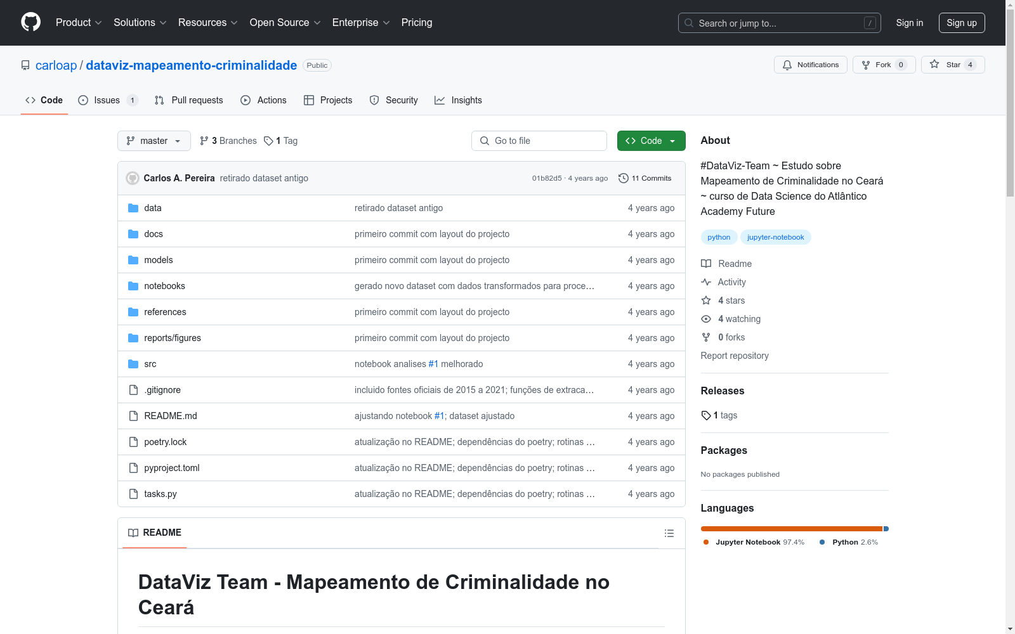Select the Code tab
The image size is (1015, 634).
click(x=44, y=100)
